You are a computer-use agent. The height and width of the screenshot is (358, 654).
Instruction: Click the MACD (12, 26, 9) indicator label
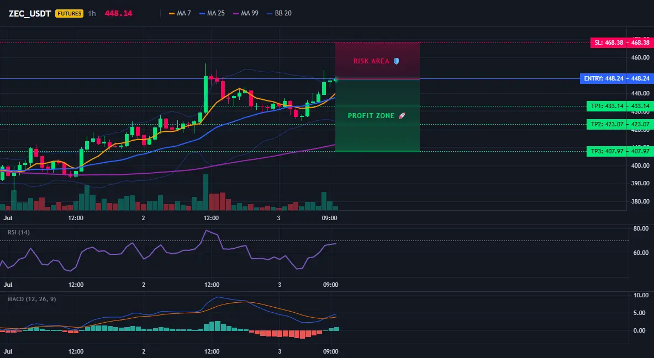coord(31,299)
